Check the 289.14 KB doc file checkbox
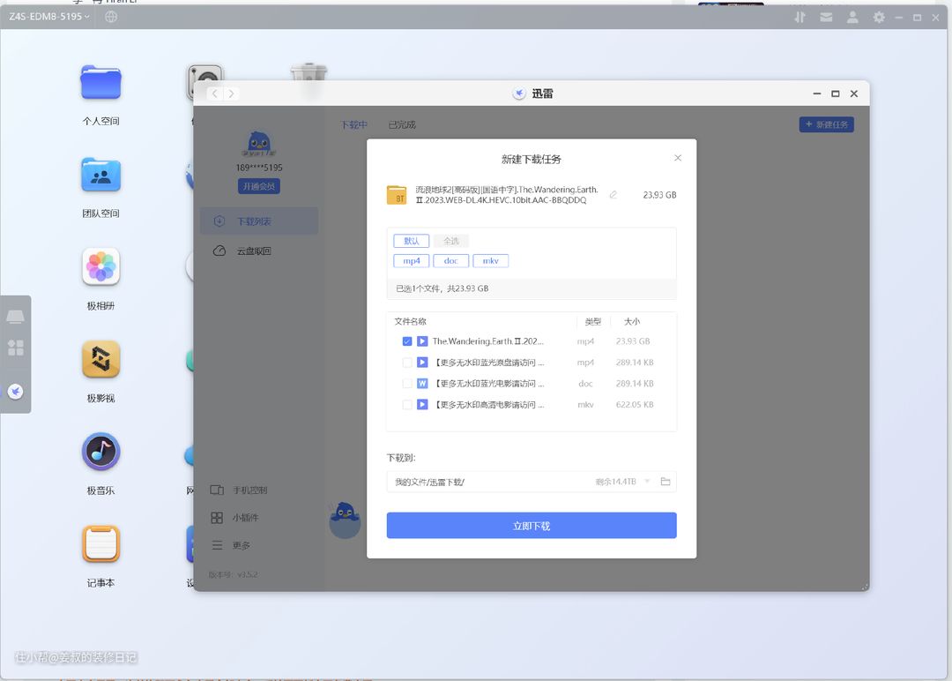 [407, 384]
